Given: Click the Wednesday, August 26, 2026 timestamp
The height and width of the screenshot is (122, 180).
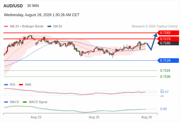Looking at the screenshot, I should 41,15.
